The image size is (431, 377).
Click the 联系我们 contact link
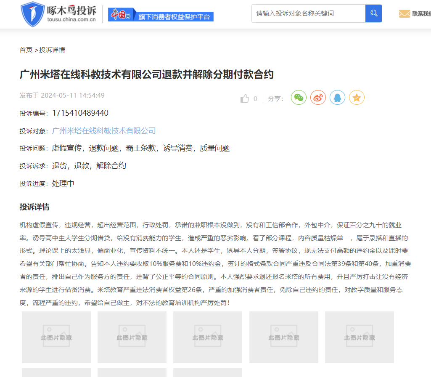tap(421, 13)
